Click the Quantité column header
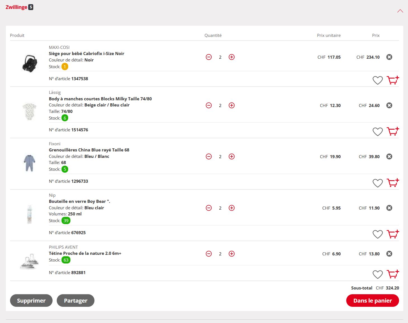The width and height of the screenshot is (408, 323). (x=213, y=35)
